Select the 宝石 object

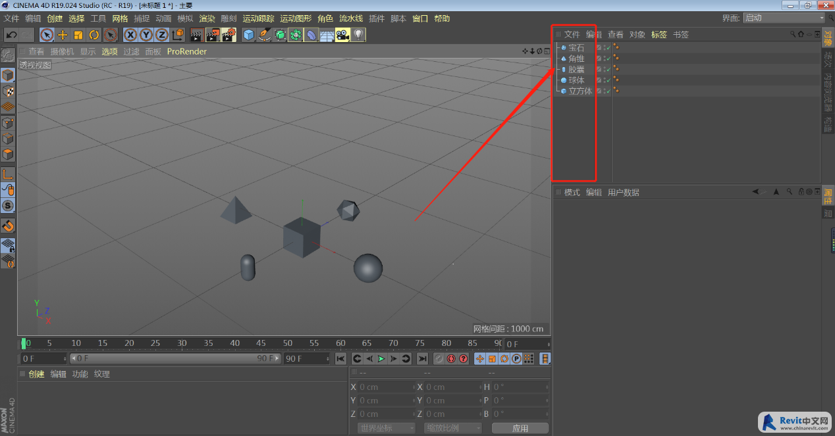(576, 47)
